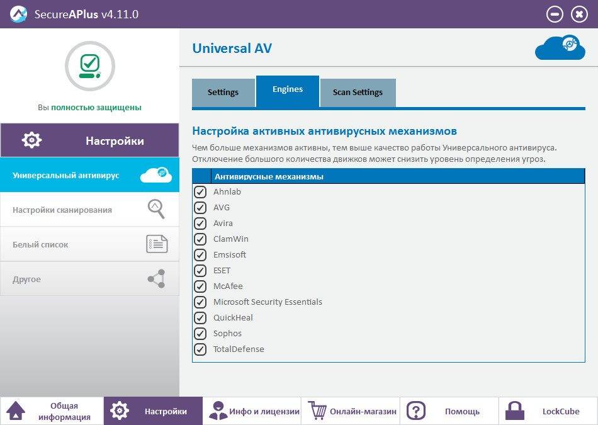Click the Universal AV cloud icon in header
The width and height of the screenshot is (598, 425).
point(560,48)
